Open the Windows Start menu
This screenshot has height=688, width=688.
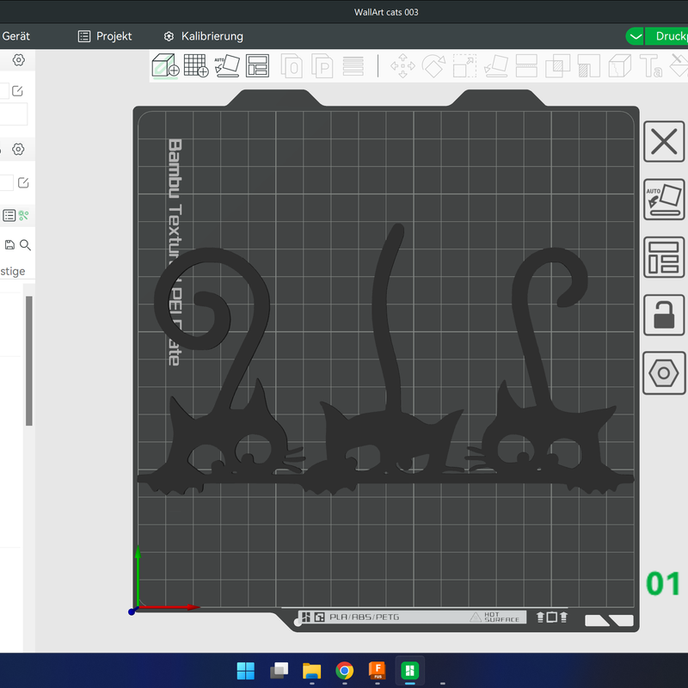click(x=245, y=671)
